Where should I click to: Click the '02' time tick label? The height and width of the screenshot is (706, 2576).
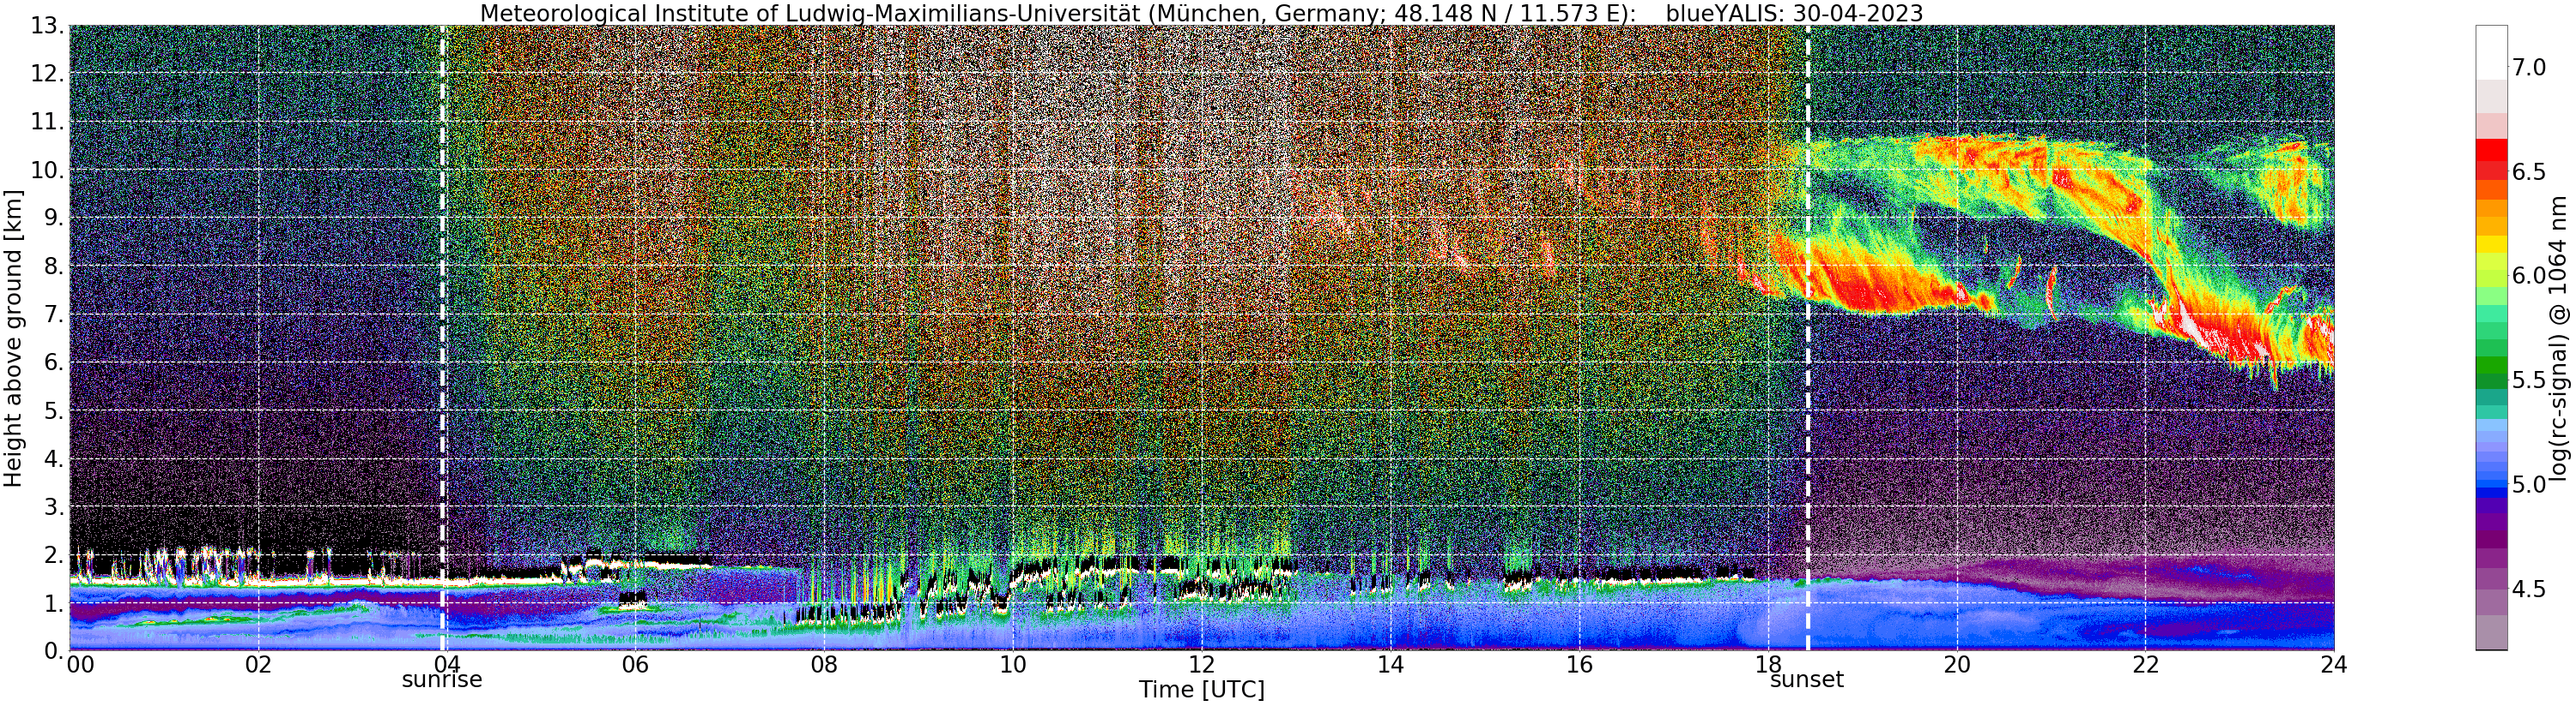tap(258, 664)
